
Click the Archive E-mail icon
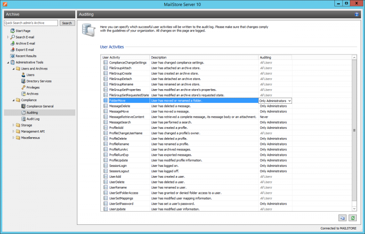point(13,43)
